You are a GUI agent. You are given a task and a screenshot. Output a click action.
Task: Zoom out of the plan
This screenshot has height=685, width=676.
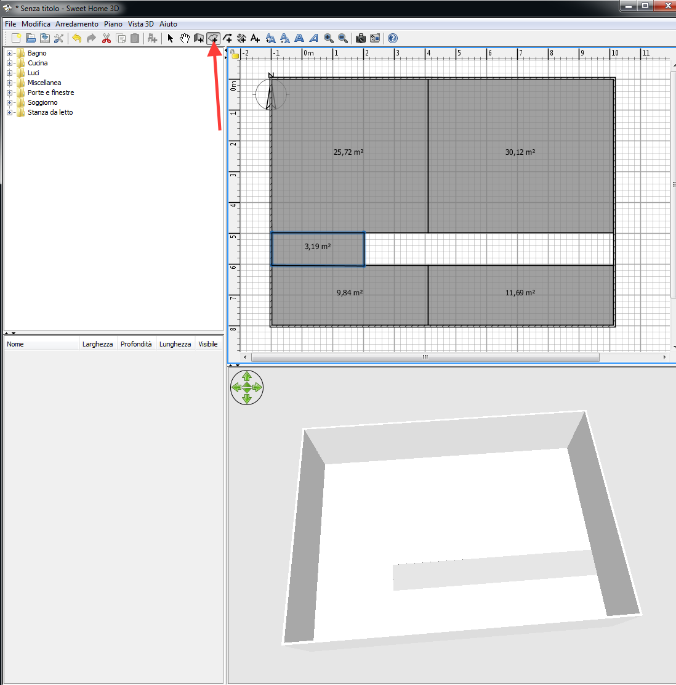coord(344,38)
